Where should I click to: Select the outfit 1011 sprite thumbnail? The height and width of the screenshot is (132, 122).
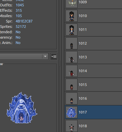coord(72,30)
